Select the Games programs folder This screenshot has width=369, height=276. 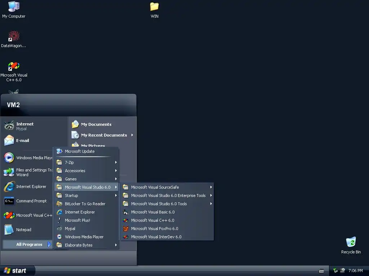[x=86, y=179]
